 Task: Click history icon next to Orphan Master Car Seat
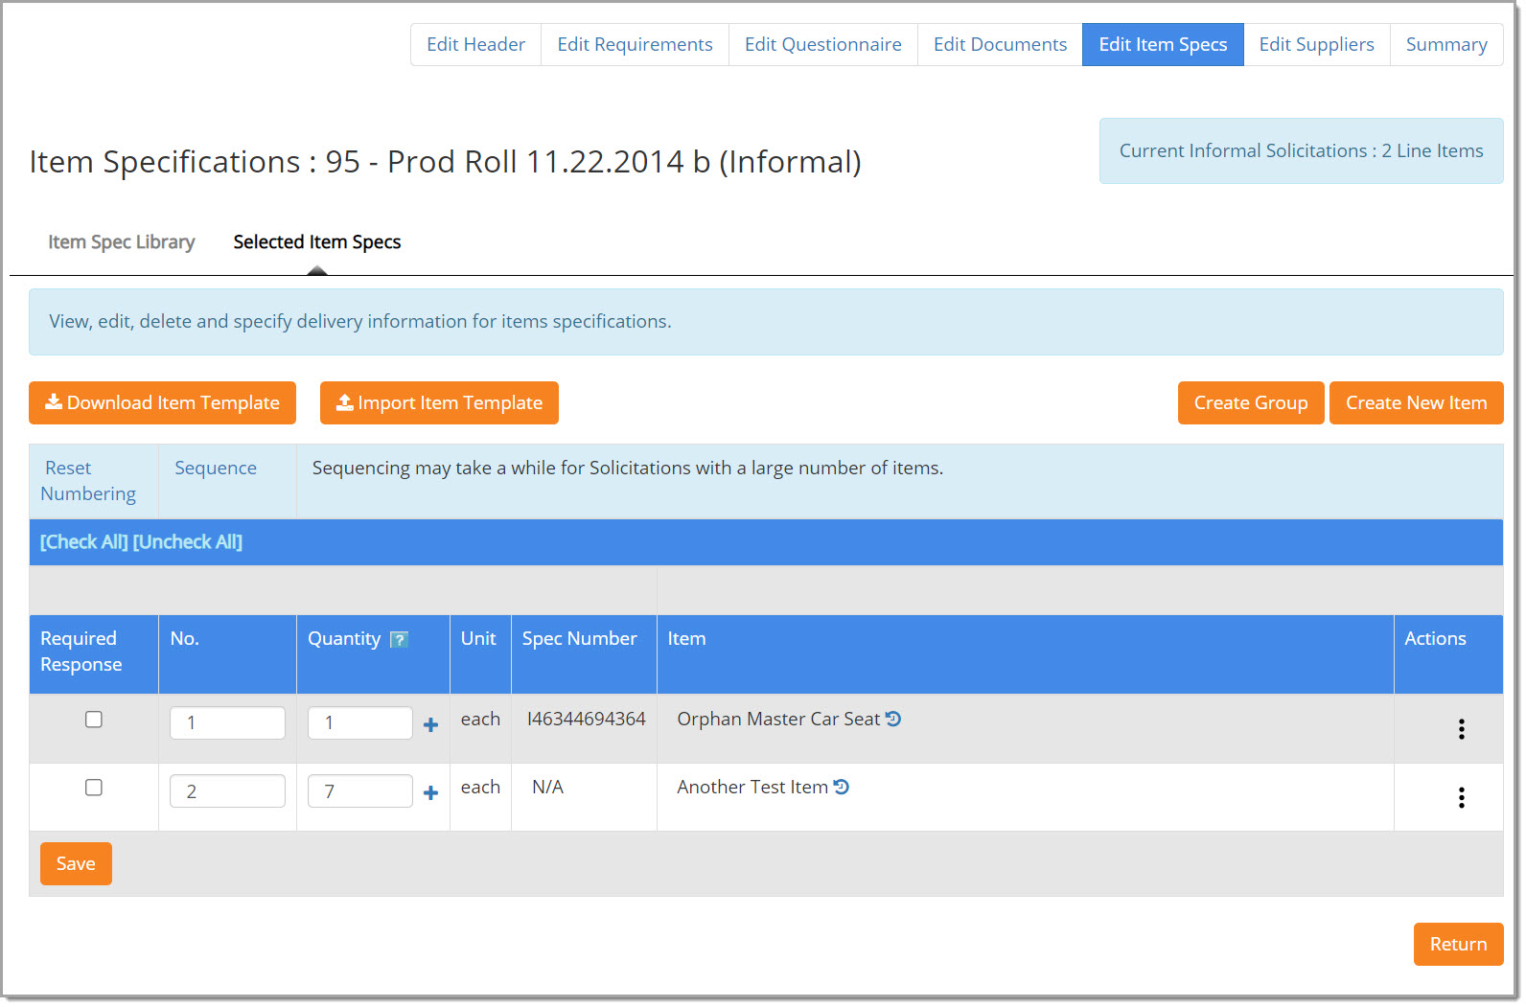[x=893, y=719]
